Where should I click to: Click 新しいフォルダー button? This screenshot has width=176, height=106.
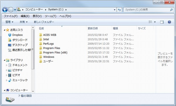(44, 22)
